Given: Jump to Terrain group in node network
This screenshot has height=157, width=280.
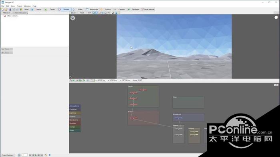Looking at the screenshot, I should (x=75, y=127).
